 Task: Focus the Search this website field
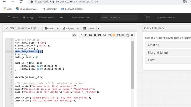(x=119, y=18)
